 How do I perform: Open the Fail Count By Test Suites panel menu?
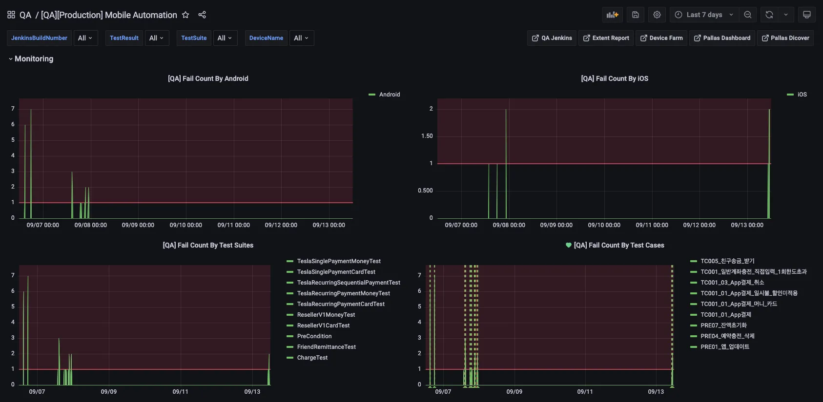coord(208,245)
